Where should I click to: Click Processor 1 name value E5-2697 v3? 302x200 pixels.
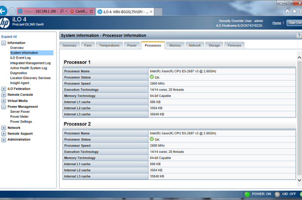[x=183, y=71]
